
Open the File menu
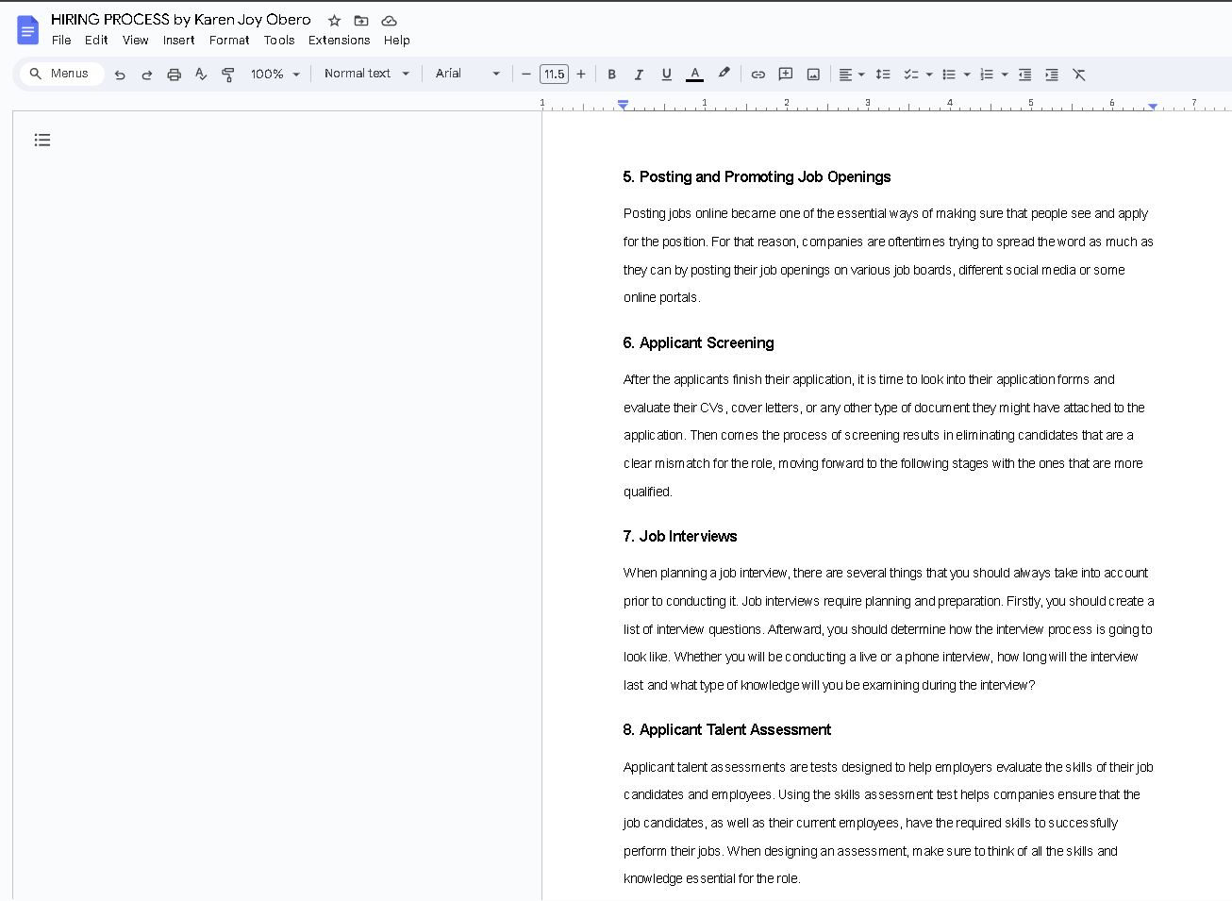pos(61,41)
